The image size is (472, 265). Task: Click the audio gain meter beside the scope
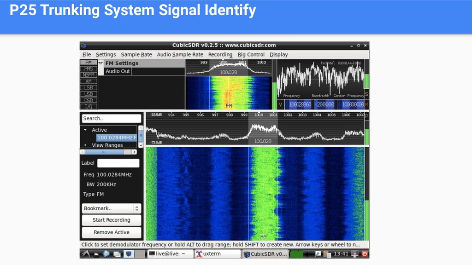click(x=366, y=74)
